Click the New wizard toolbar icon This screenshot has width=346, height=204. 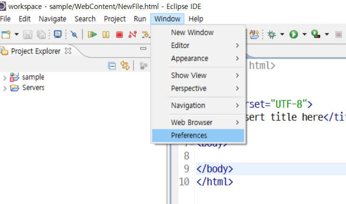tap(6, 34)
